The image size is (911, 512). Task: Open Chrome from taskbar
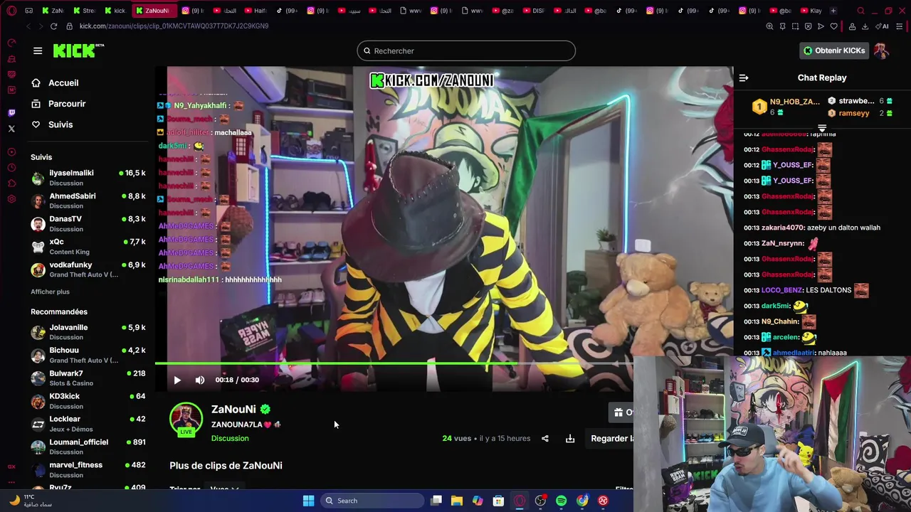pyautogui.click(x=582, y=501)
